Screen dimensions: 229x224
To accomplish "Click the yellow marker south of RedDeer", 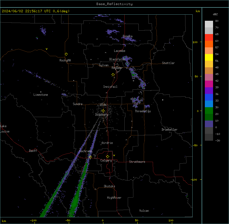I will click(113, 75).
